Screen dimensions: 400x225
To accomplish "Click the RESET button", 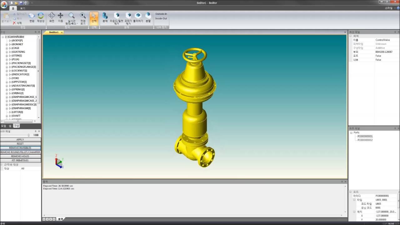I will coord(20,144).
